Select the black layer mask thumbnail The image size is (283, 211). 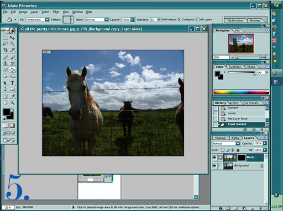[242, 158]
